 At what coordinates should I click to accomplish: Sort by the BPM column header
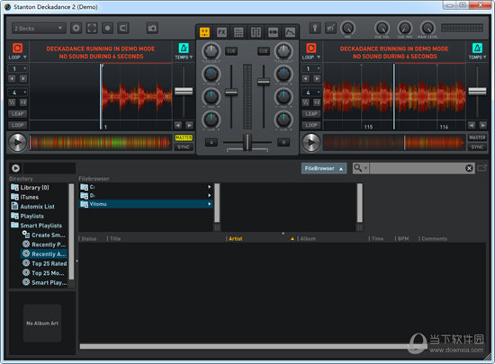403,239
